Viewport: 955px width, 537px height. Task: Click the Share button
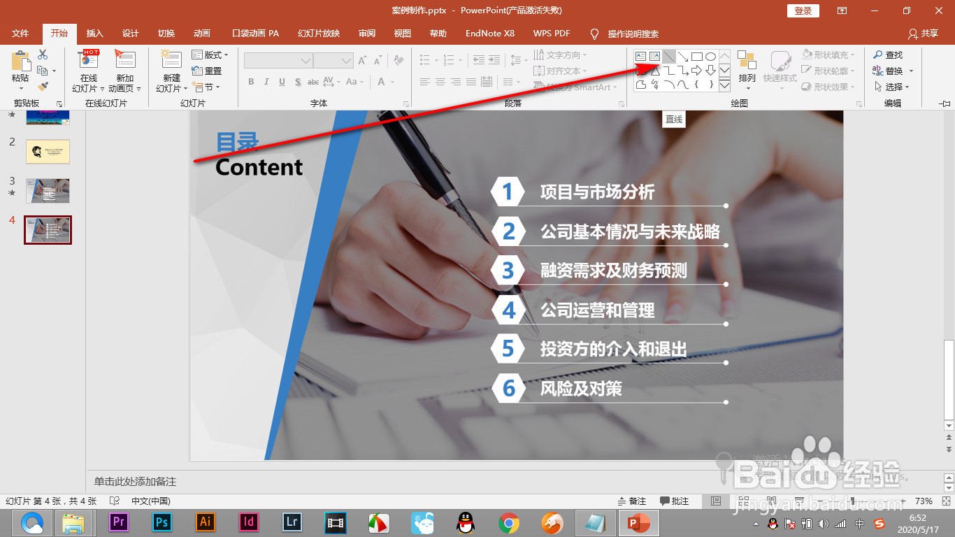point(923,34)
